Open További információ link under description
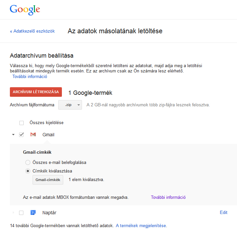The image size is (237, 237). click(x=30, y=77)
